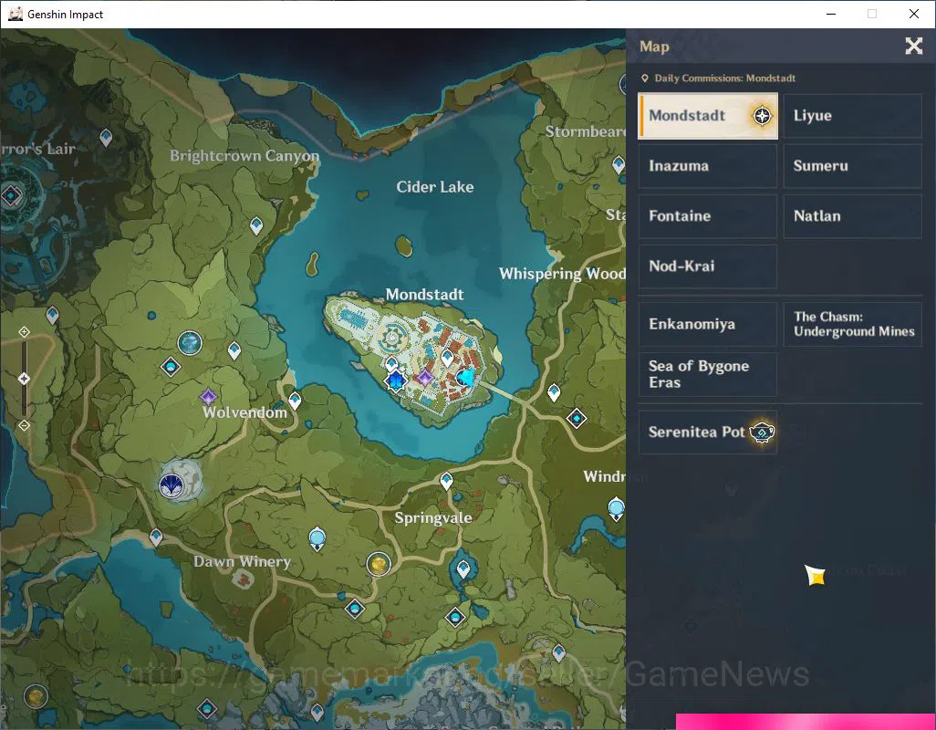Open The Chasm: Underground Mines map
936x730 pixels.
[852, 324]
